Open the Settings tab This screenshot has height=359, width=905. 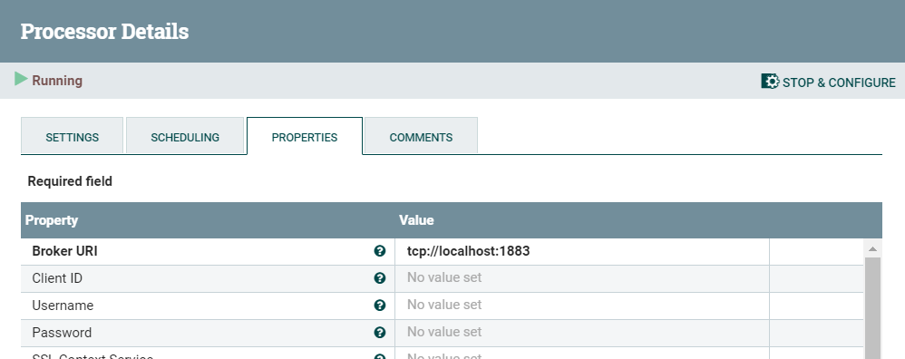[x=73, y=136]
